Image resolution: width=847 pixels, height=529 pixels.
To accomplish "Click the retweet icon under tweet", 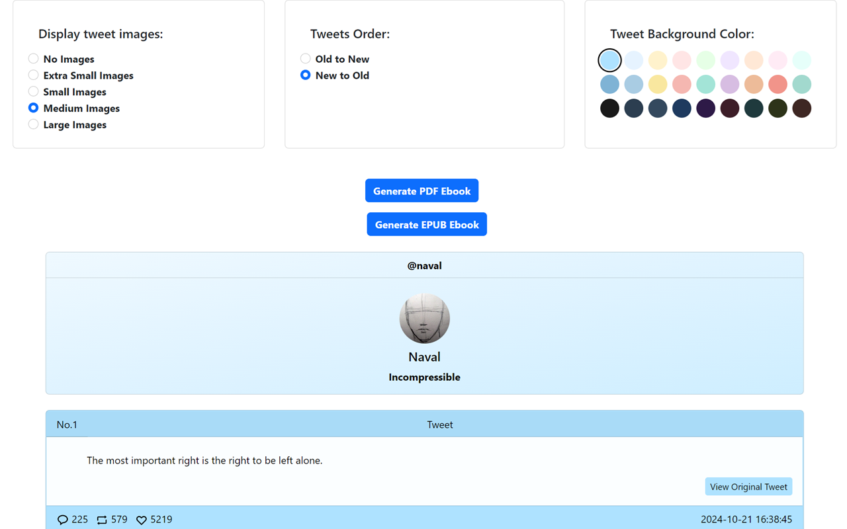I will point(102,520).
